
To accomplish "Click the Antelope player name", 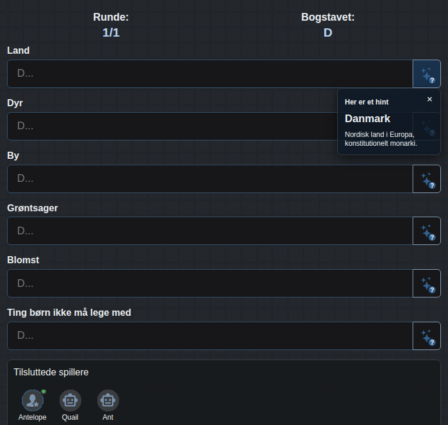I will click(32, 417).
